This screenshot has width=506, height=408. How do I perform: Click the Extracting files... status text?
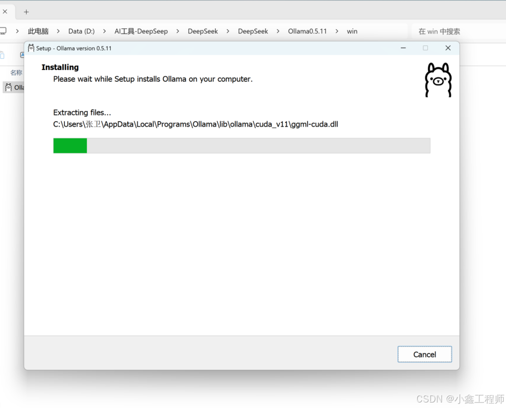point(82,112)
